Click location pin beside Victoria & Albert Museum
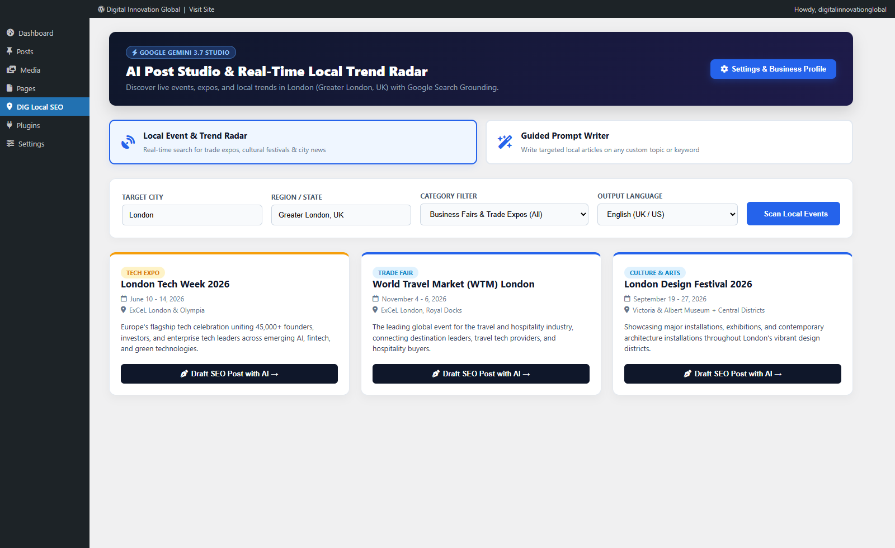The width and height of the screenshot is (895, 548). pos(627,310)
